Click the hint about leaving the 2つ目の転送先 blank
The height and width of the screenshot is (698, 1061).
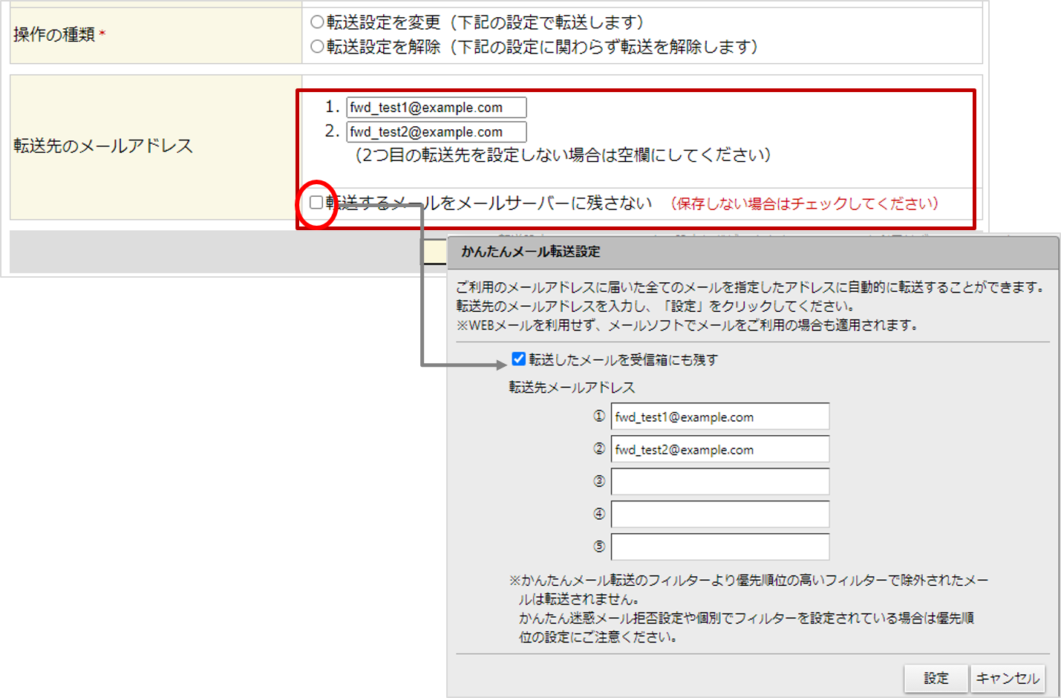pos(563,155)
